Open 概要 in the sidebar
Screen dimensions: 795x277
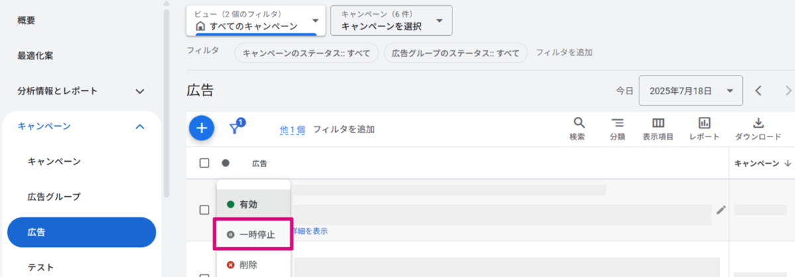(x=26, y=20)
